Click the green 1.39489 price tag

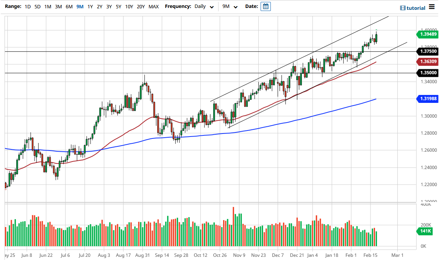pos(428,34)
